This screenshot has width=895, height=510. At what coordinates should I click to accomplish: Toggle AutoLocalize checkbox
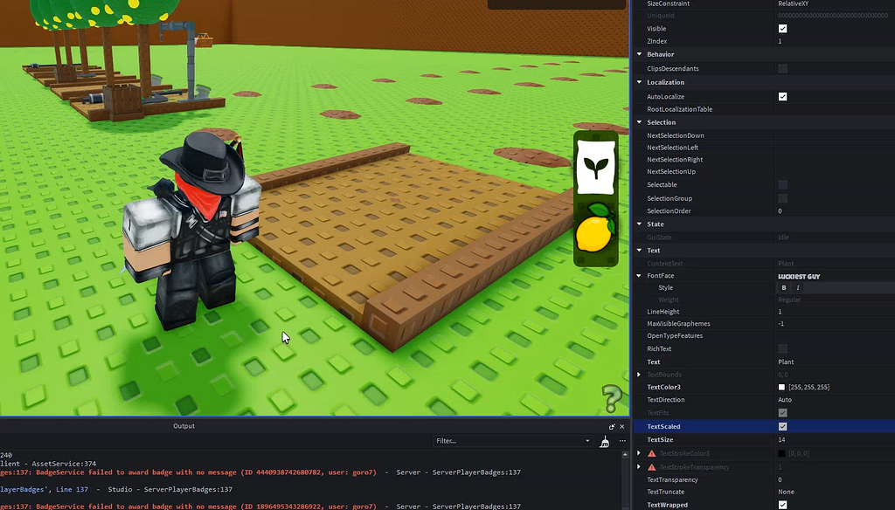tap(782, 97)
